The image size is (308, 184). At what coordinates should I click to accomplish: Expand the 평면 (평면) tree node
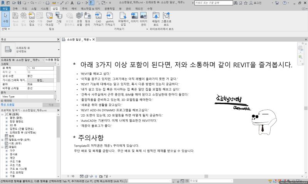click(7, 118)
